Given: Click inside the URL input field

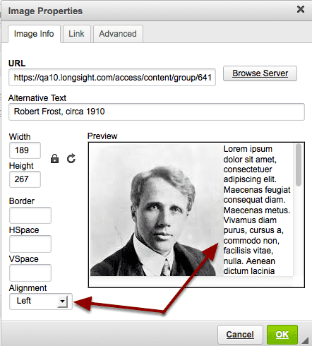Looking at the screenshot, I should pos(112,78).
